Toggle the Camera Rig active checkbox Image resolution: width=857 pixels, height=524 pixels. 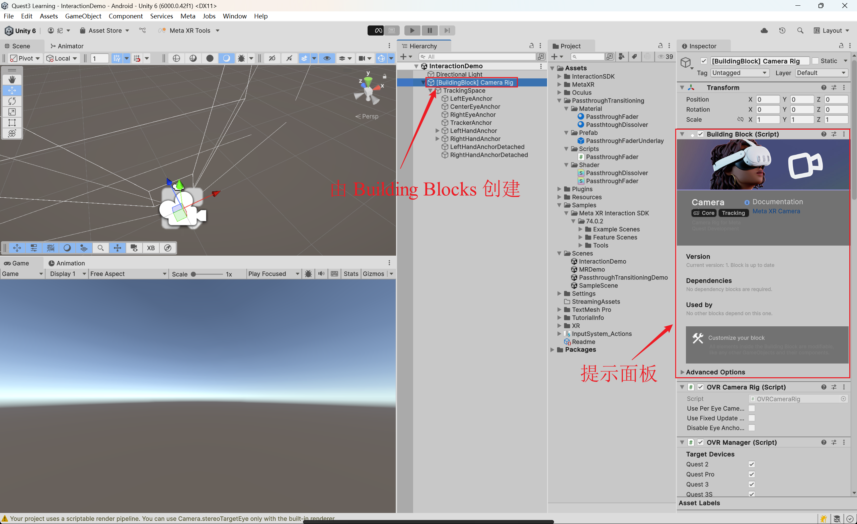click(x=704, y=61)
